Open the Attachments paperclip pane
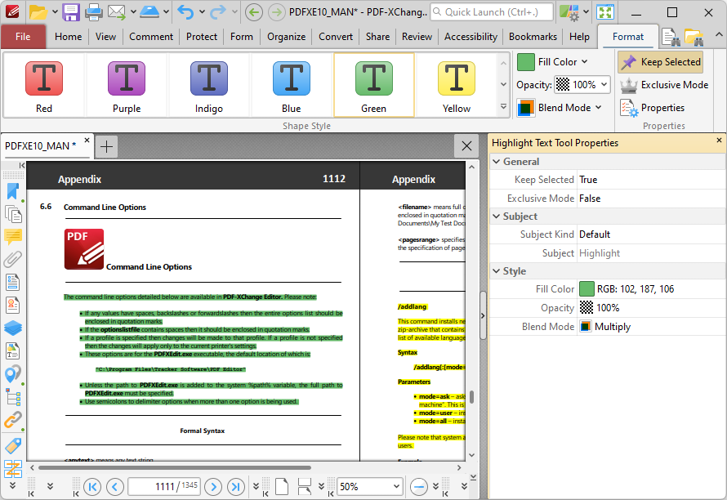 tap(13, 259)
